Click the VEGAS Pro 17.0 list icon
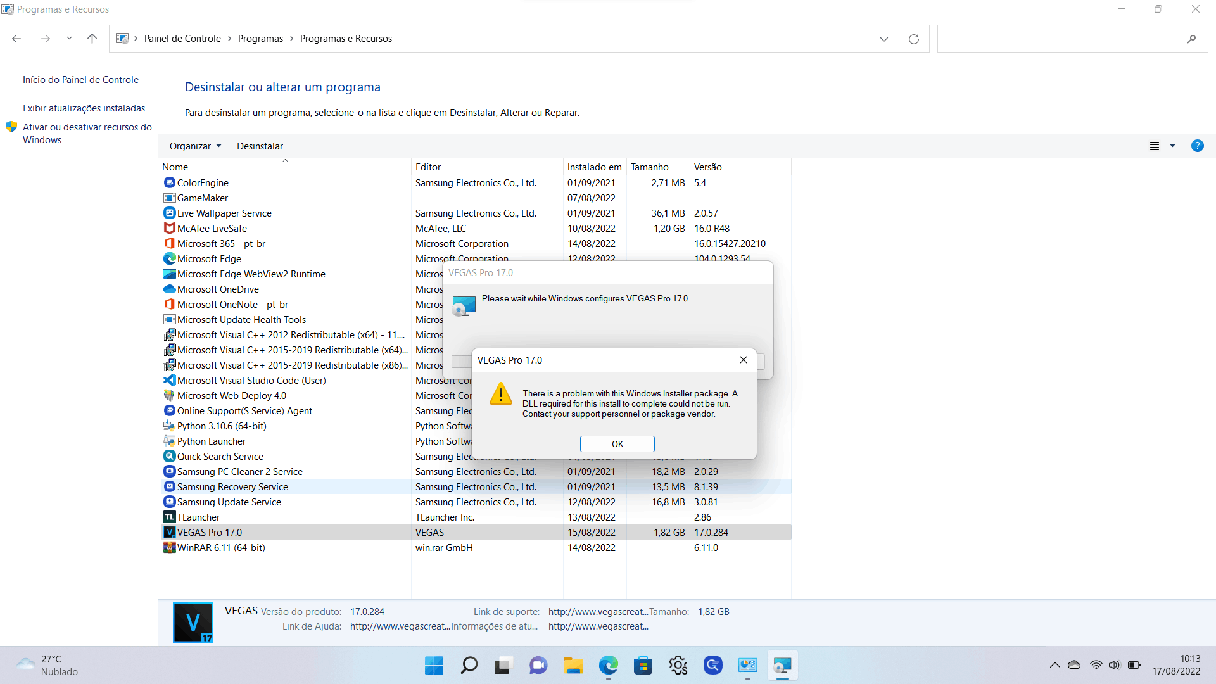This screenshot has width=1216, height=684. click(169, 532)
